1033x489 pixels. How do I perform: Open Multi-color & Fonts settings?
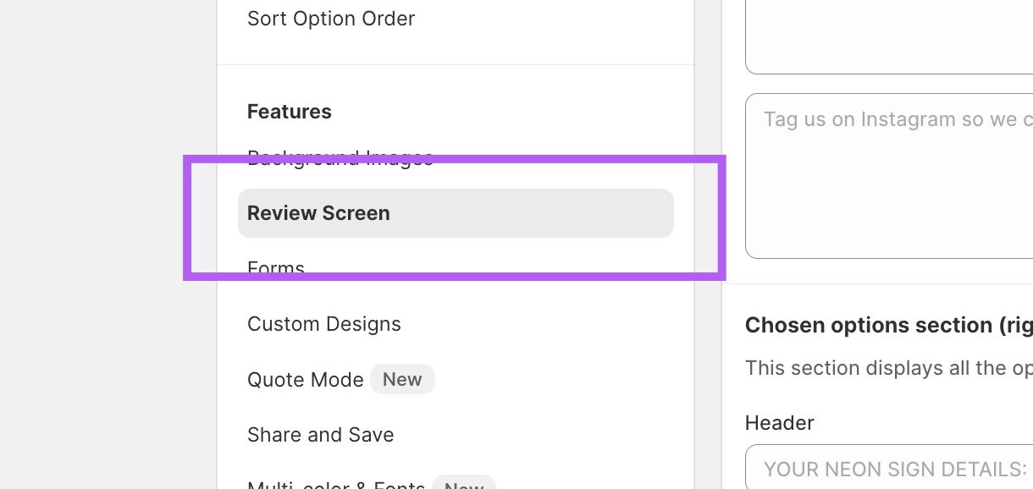tap(335, 485)
